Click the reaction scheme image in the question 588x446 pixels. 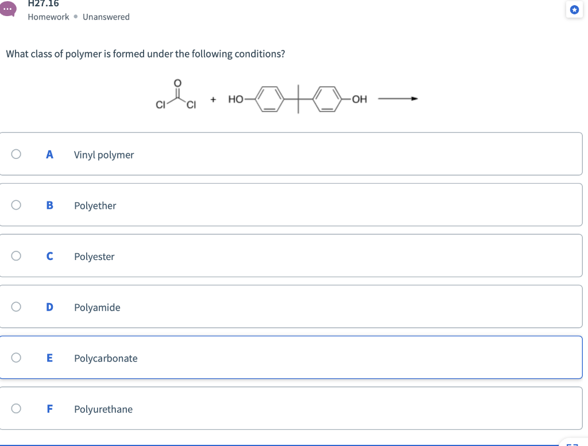point(287,96)
